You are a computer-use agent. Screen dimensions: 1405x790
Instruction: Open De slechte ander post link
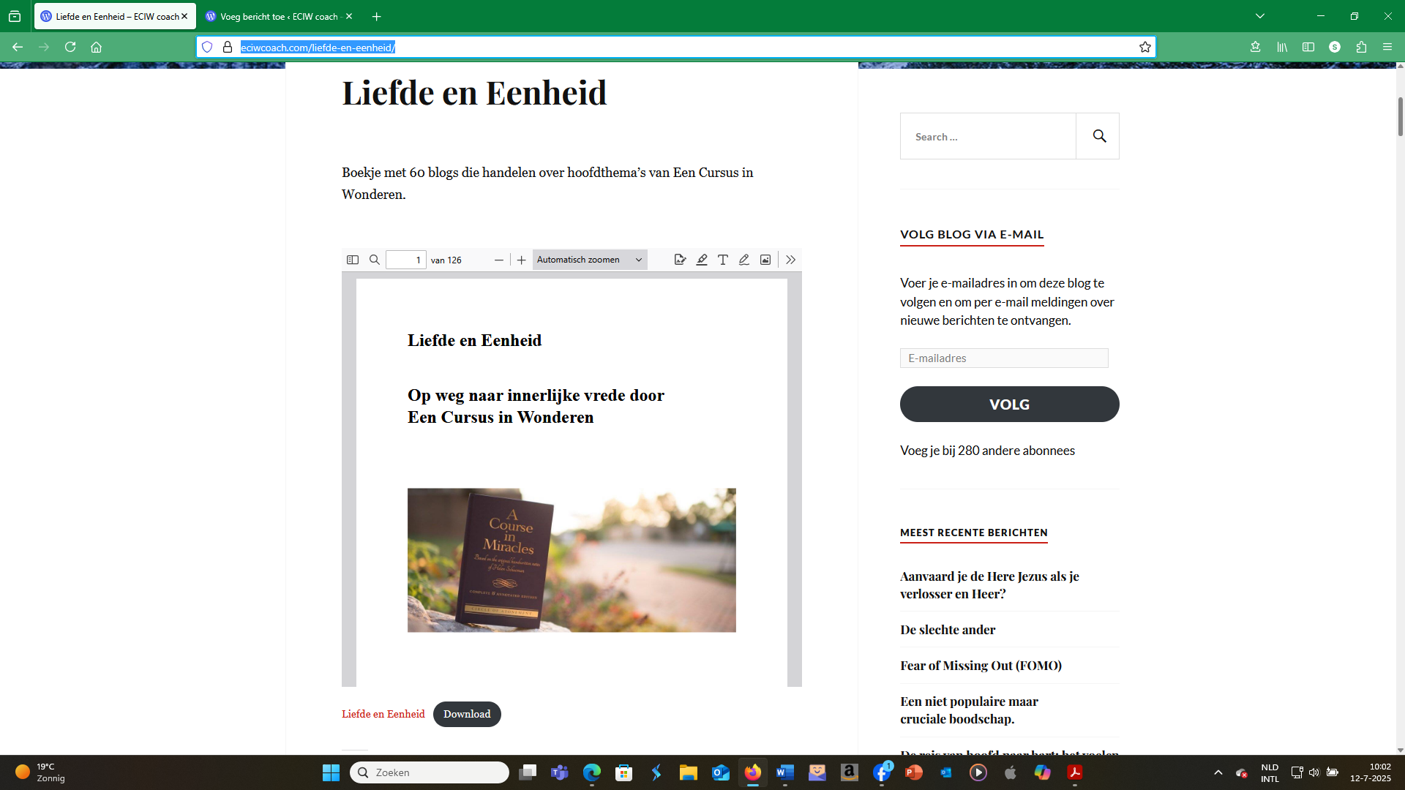tap(948, 630)
